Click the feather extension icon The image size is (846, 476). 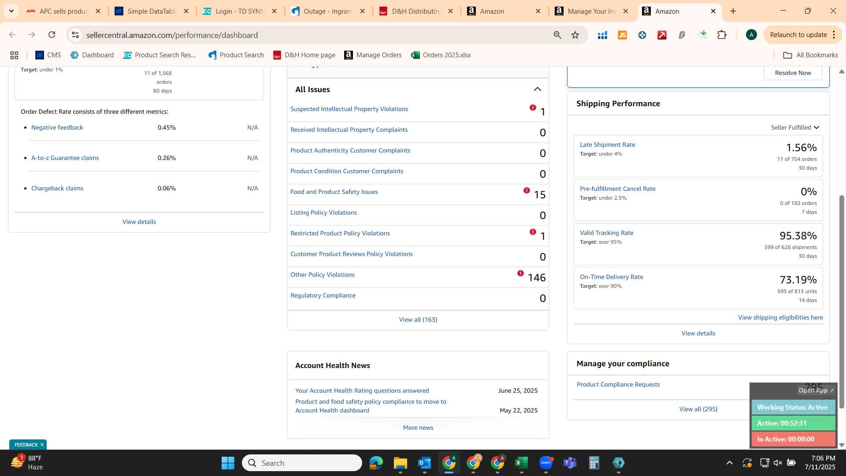(682, 35)
